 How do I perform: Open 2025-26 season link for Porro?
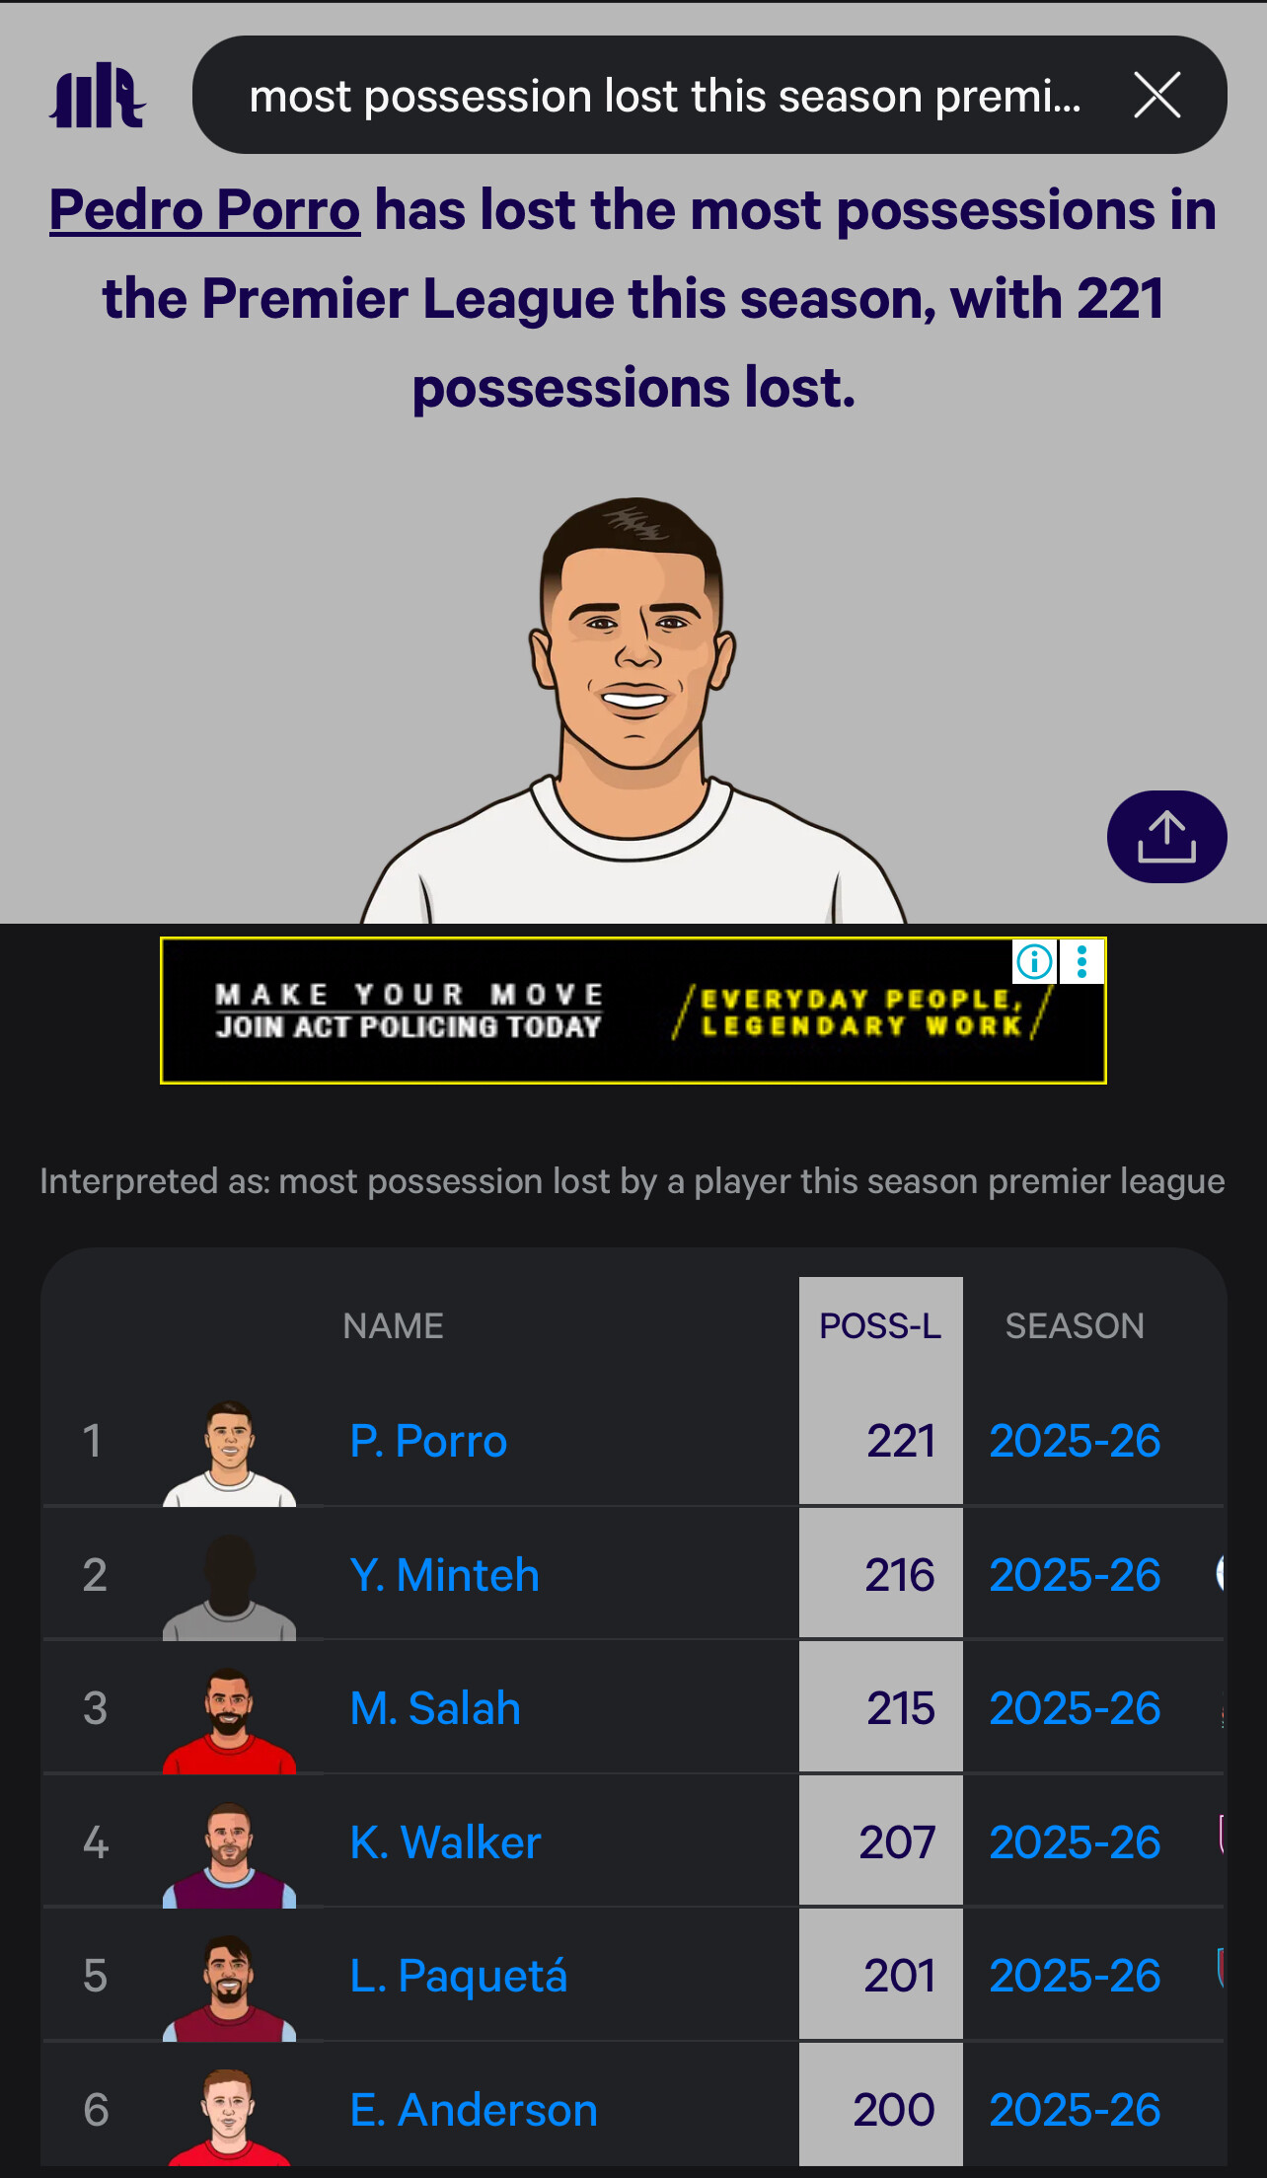click(x=1075, y=1441)
